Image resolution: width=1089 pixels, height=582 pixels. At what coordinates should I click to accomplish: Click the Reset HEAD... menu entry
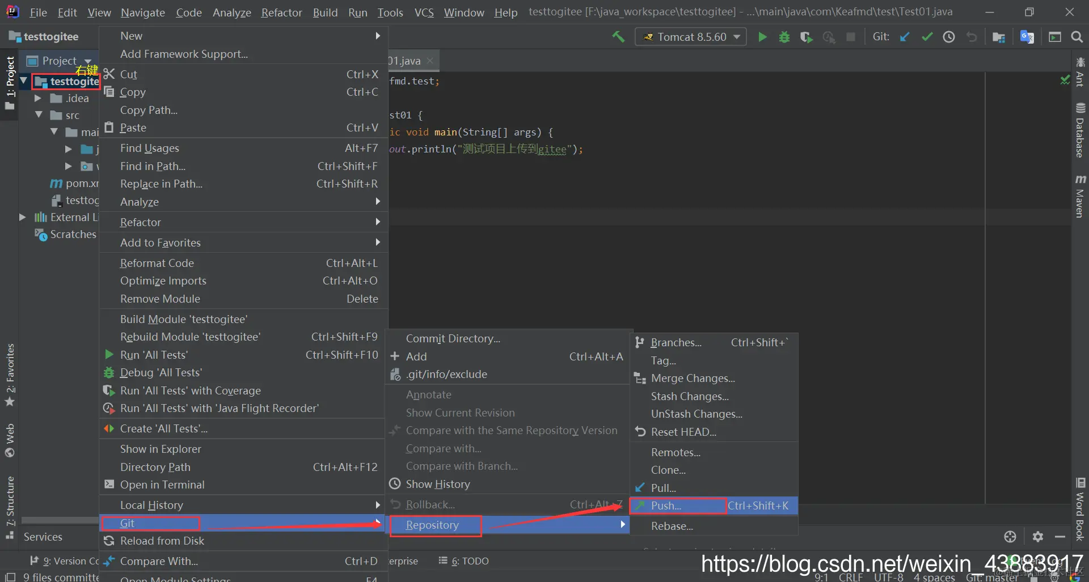[x=714, y=432]
